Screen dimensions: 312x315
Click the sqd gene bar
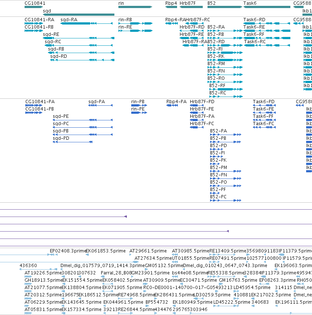click(79, 15)
